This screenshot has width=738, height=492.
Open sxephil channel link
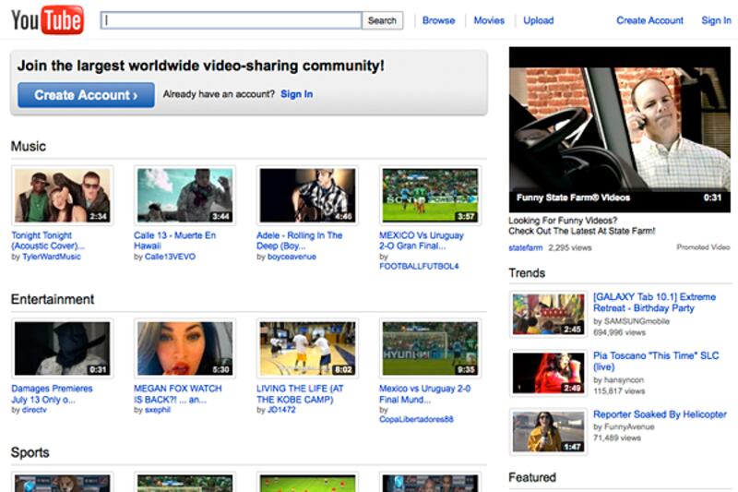pos(157,410)
